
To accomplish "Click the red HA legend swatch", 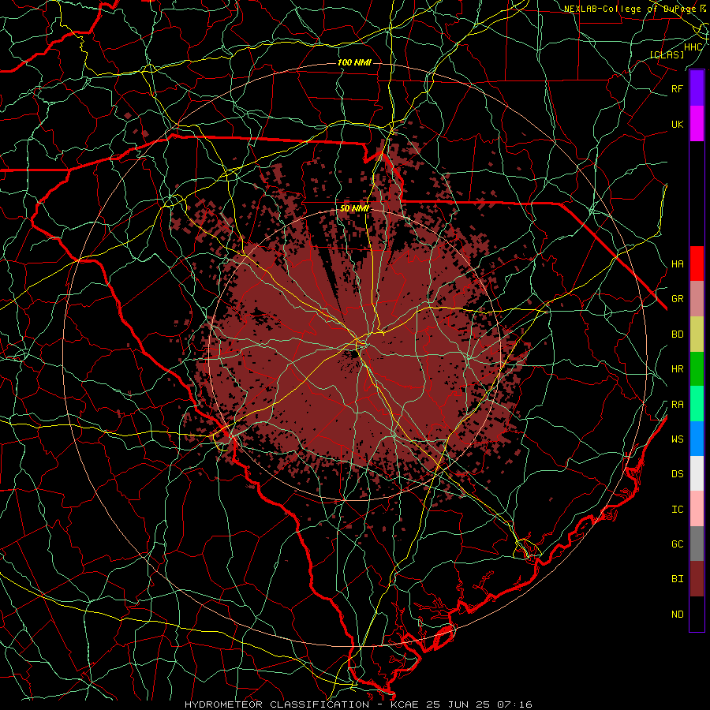I will 697,263.
